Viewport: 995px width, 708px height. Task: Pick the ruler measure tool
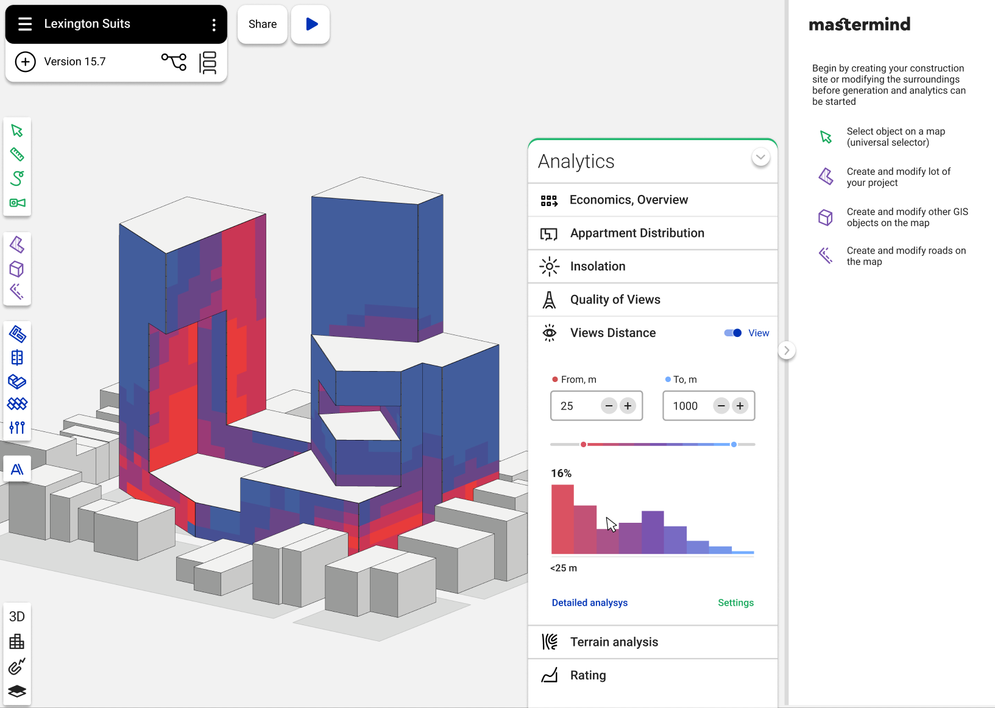coord(17,155)
